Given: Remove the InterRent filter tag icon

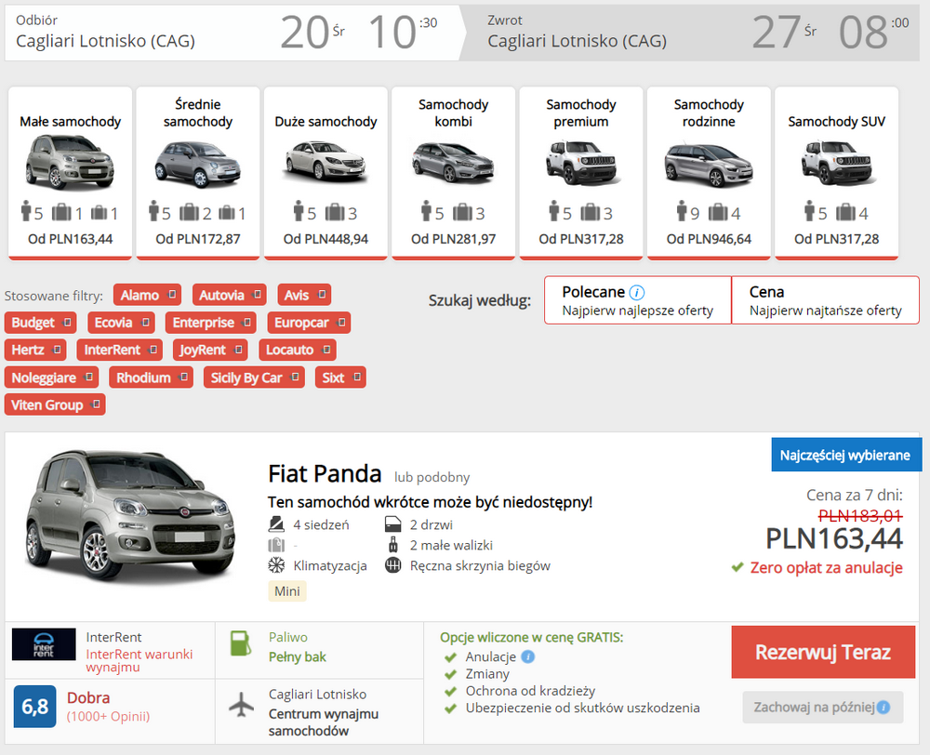Looking at the screenshot, I should pyautogui.click(x=153, y=350).
